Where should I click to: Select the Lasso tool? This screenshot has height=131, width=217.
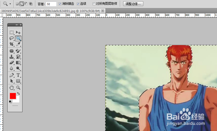click(x=12, y=38)
